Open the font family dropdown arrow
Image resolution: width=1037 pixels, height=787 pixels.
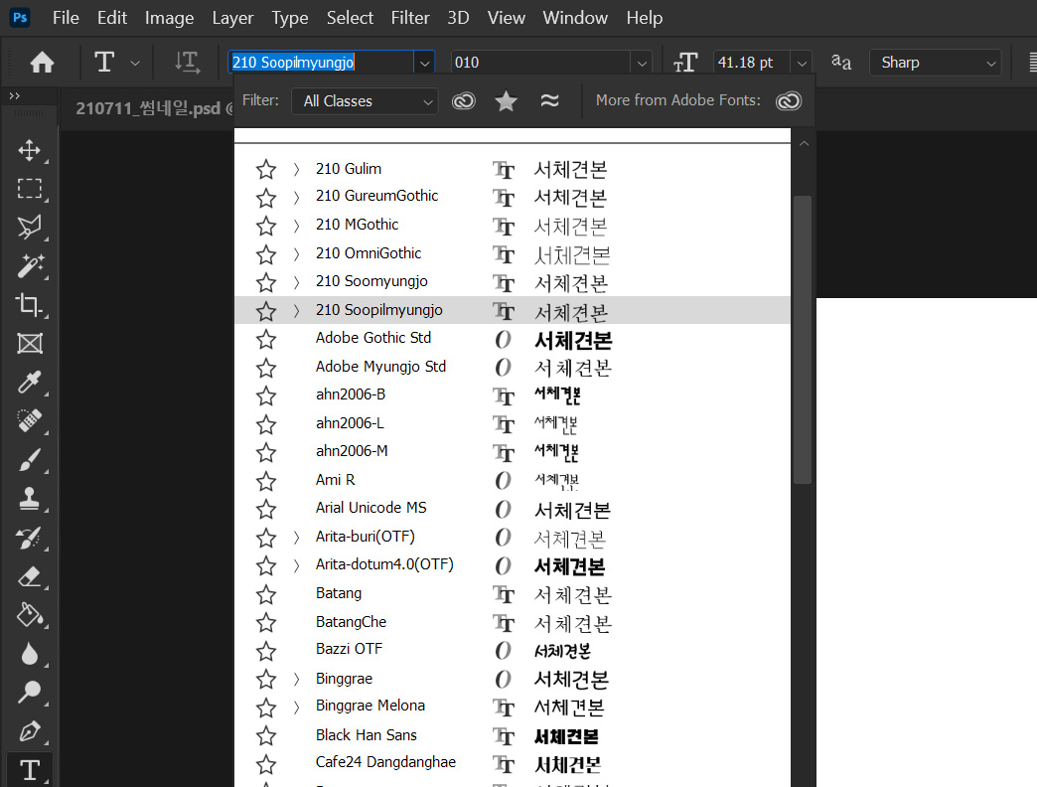[x=424, y=64]
